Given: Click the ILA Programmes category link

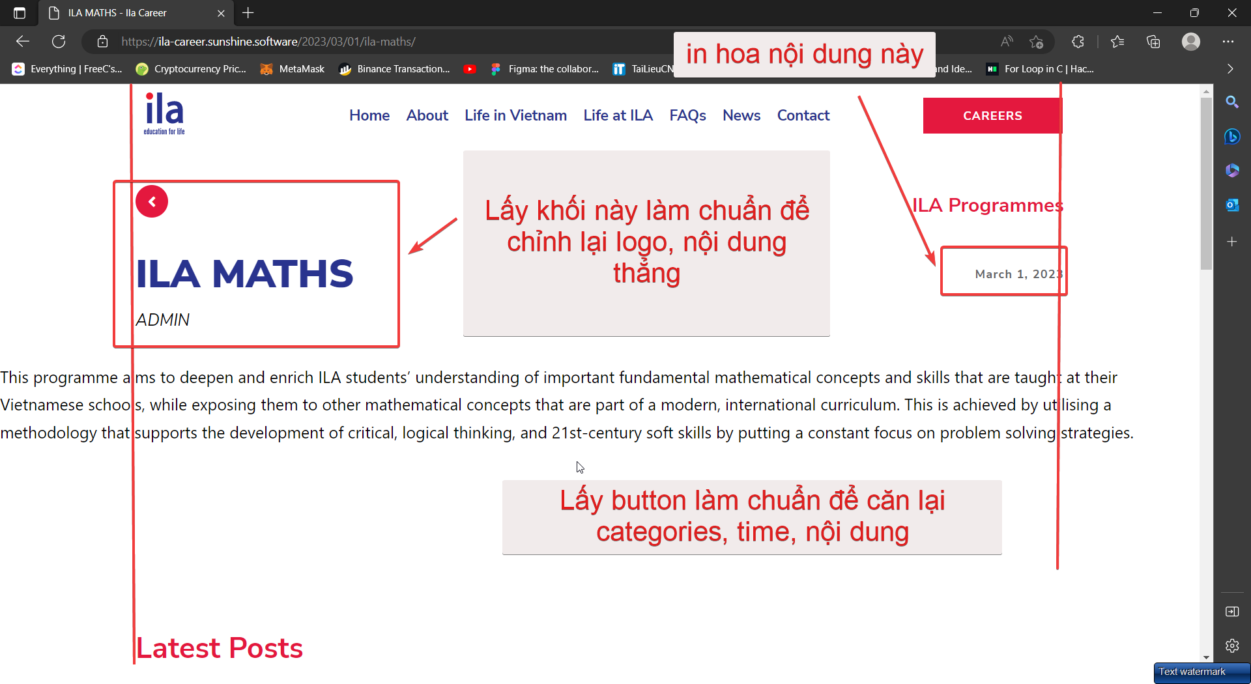Looking at the screenshot, I should (988, 205).
